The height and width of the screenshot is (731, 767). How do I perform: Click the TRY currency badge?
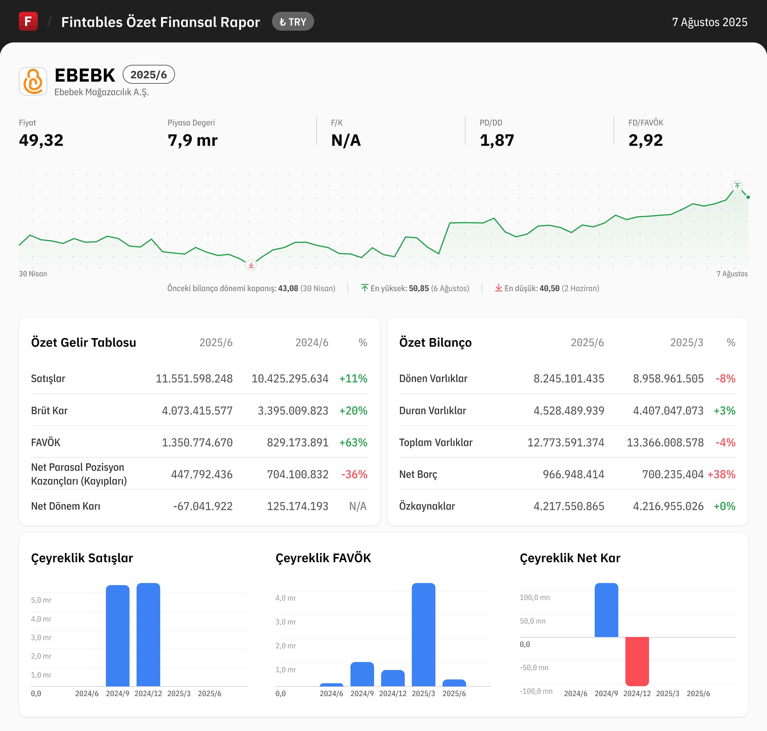(x=293, y=22)
